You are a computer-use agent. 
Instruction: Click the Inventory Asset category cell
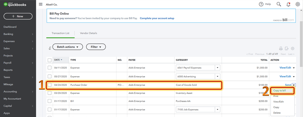coord(184,93)
